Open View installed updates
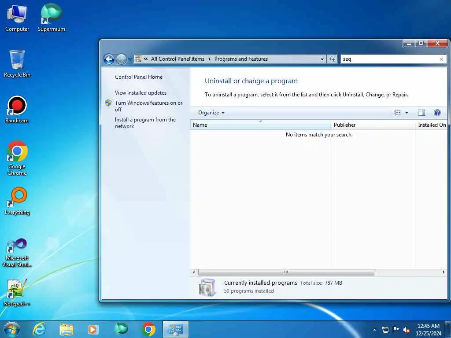 point(140,93)
